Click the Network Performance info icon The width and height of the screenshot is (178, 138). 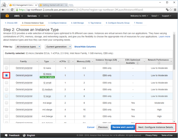[159, 63]
